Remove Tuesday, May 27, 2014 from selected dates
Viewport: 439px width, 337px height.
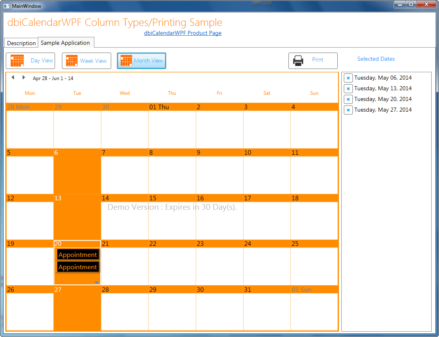point(348,110)
